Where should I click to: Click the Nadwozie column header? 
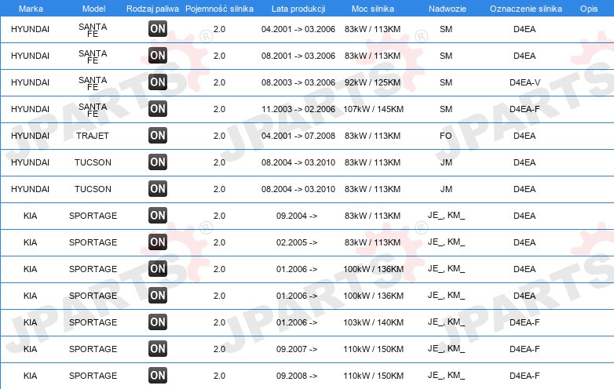point(448,9)
